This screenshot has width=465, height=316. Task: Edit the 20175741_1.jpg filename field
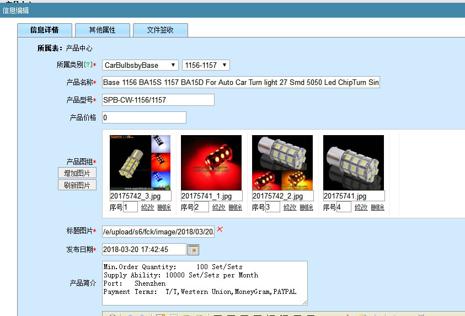click(212, 196)
